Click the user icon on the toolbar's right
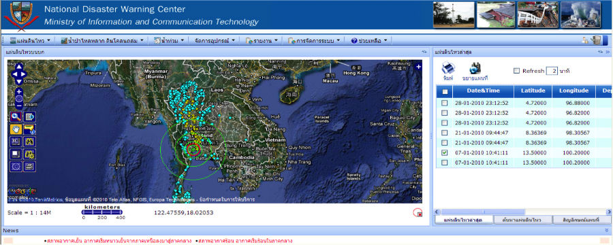The image size is (613, 245). pos(585,40)
